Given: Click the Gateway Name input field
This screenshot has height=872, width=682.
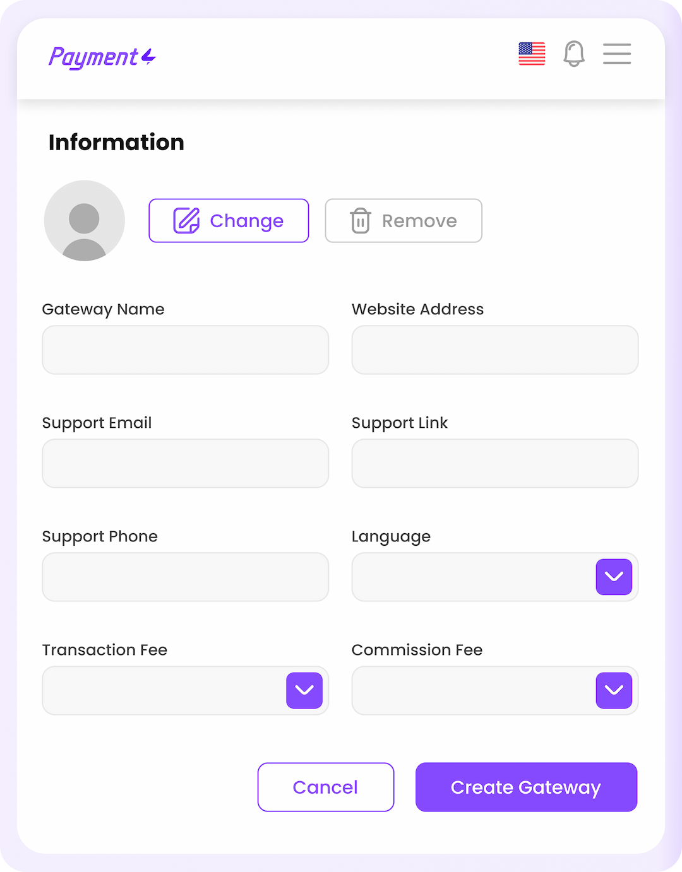Looking at the screenshot, I should (186, 350).
